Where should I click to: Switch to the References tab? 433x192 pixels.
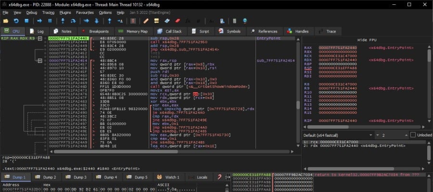click(264, 31)
